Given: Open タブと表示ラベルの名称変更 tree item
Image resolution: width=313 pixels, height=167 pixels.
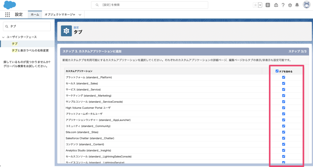Looking at the screenshot, I should 30,50.
